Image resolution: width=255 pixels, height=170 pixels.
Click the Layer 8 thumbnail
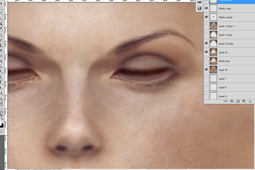pos(213,87)
